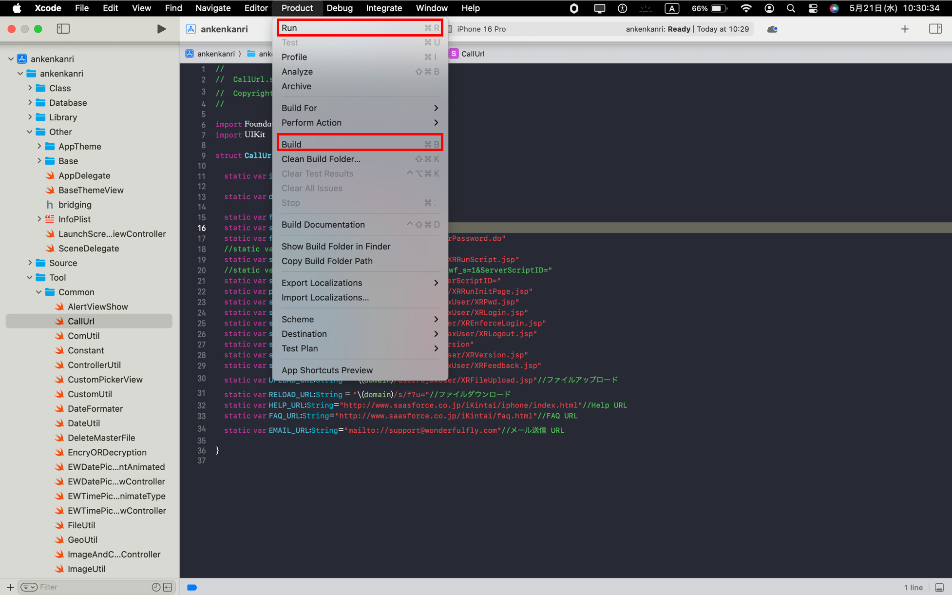The width and height of the screenshot is (952, 595).
Task: Choose Run from the Product menu
Action: (360, 28)
